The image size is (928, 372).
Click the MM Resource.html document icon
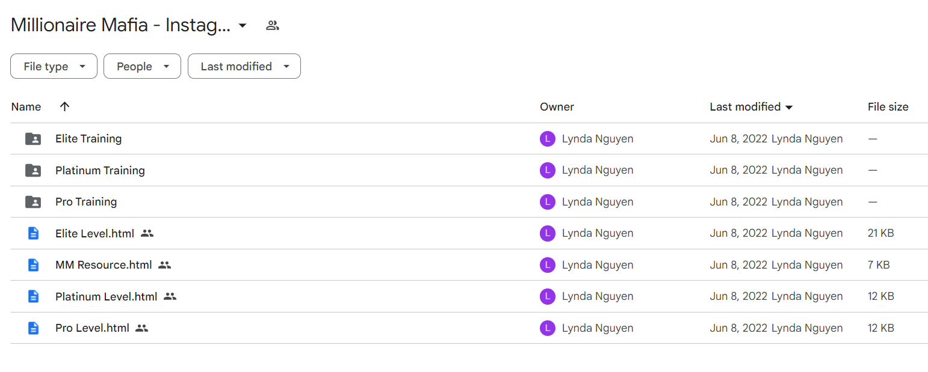[34, 265]
